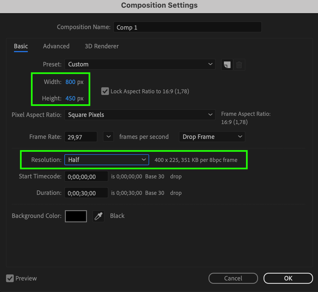Open the Resolution dropdown set to Half

coord(107,160)
